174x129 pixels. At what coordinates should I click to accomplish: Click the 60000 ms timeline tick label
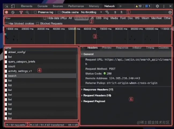(x=90, y=29)
